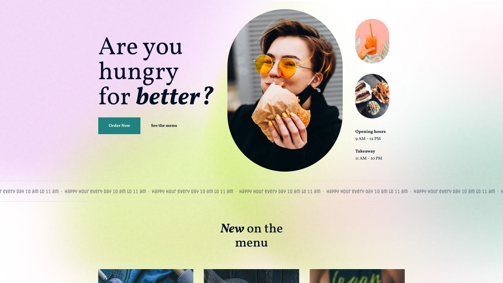Select the sandwiches and fries oval thumbnail
The height and width of the screenshot is (283, 503).
point(372,96)
